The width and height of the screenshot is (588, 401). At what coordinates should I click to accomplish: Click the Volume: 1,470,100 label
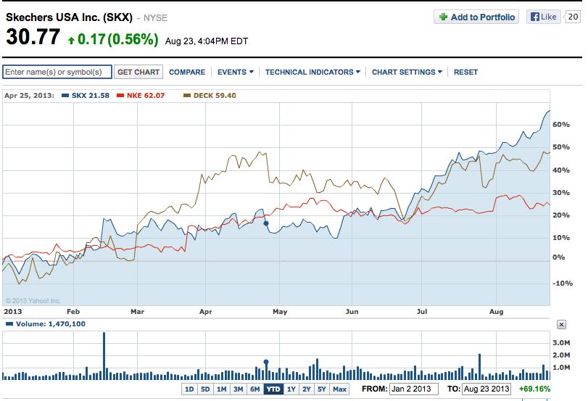tap(51, 324)
